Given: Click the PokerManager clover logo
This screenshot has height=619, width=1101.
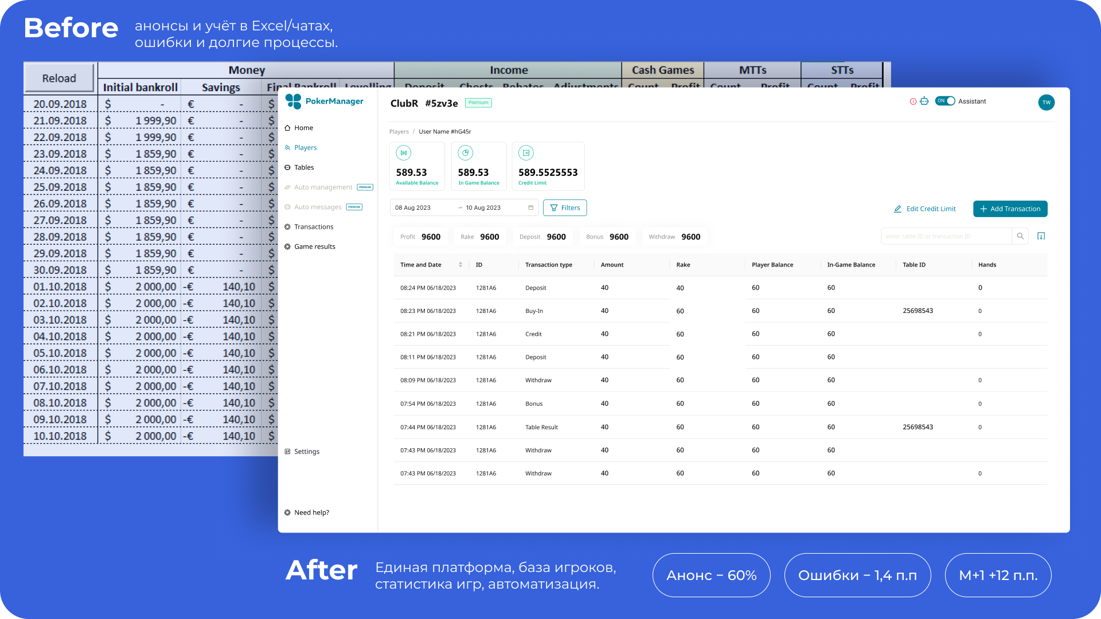Looking at the screenshot, I should point(293,101).
